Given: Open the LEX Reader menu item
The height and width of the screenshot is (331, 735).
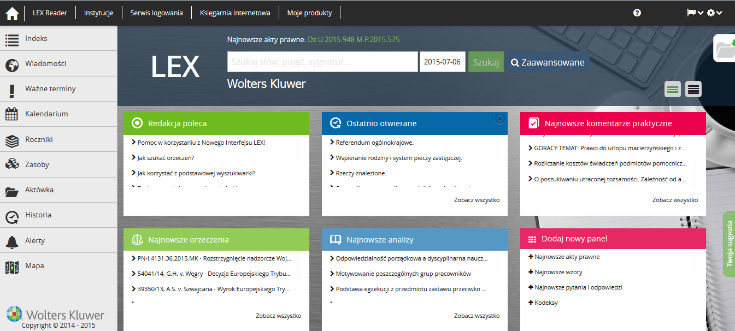Looking at the screenshot, I should pos(50,13).
